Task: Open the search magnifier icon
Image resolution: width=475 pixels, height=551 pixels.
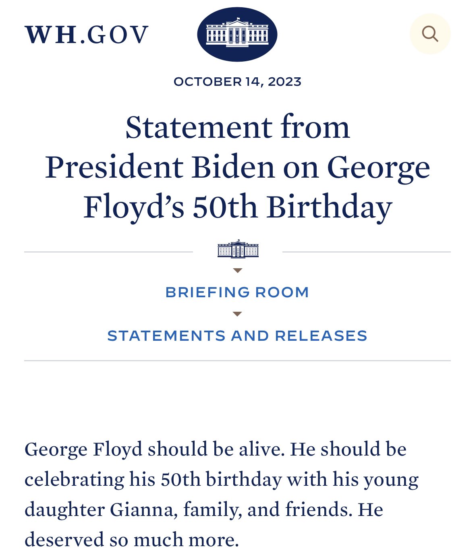Action: (430, 34)
